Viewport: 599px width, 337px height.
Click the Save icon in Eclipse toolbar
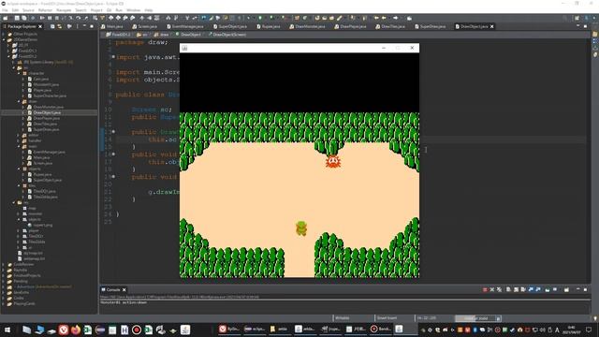[17, 18]
